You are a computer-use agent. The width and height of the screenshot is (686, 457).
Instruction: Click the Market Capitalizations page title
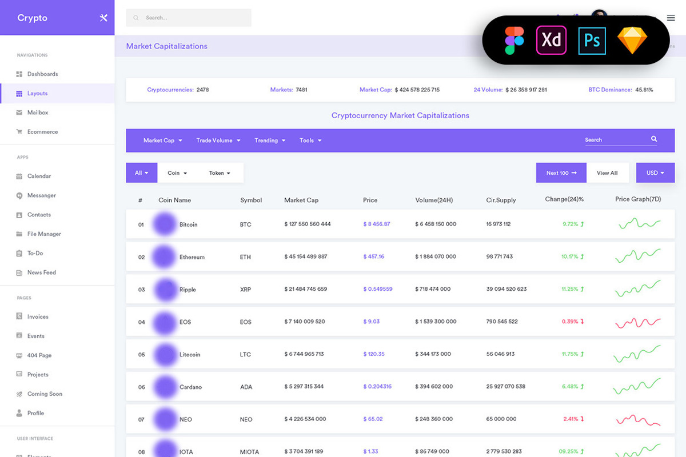[x=167, y=46]
